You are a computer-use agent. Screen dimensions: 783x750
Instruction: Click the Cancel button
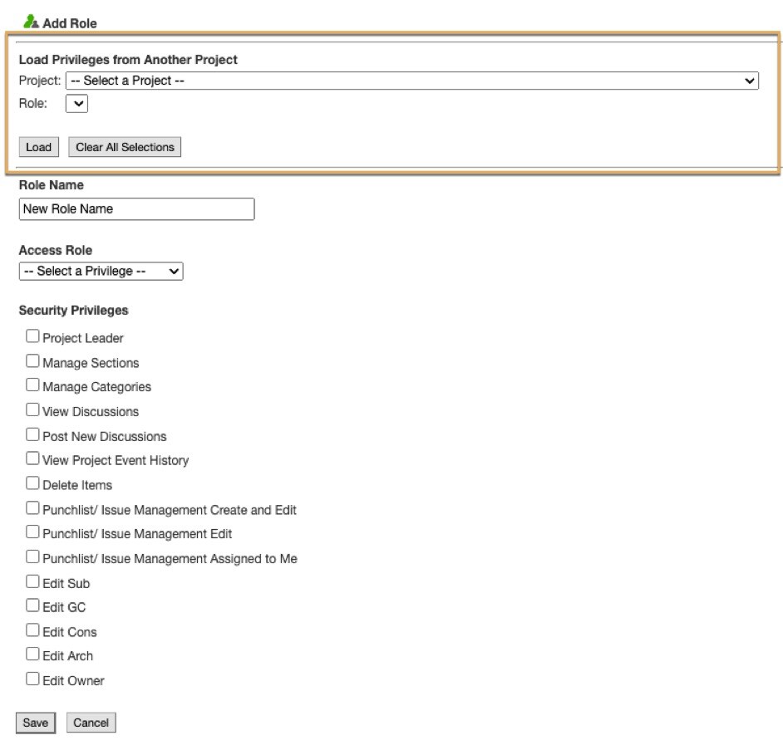(91, 723)
